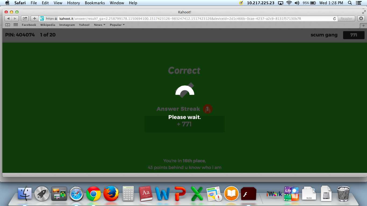
Task: Open the Wikipedia bookmark
Action: (48, 25)
